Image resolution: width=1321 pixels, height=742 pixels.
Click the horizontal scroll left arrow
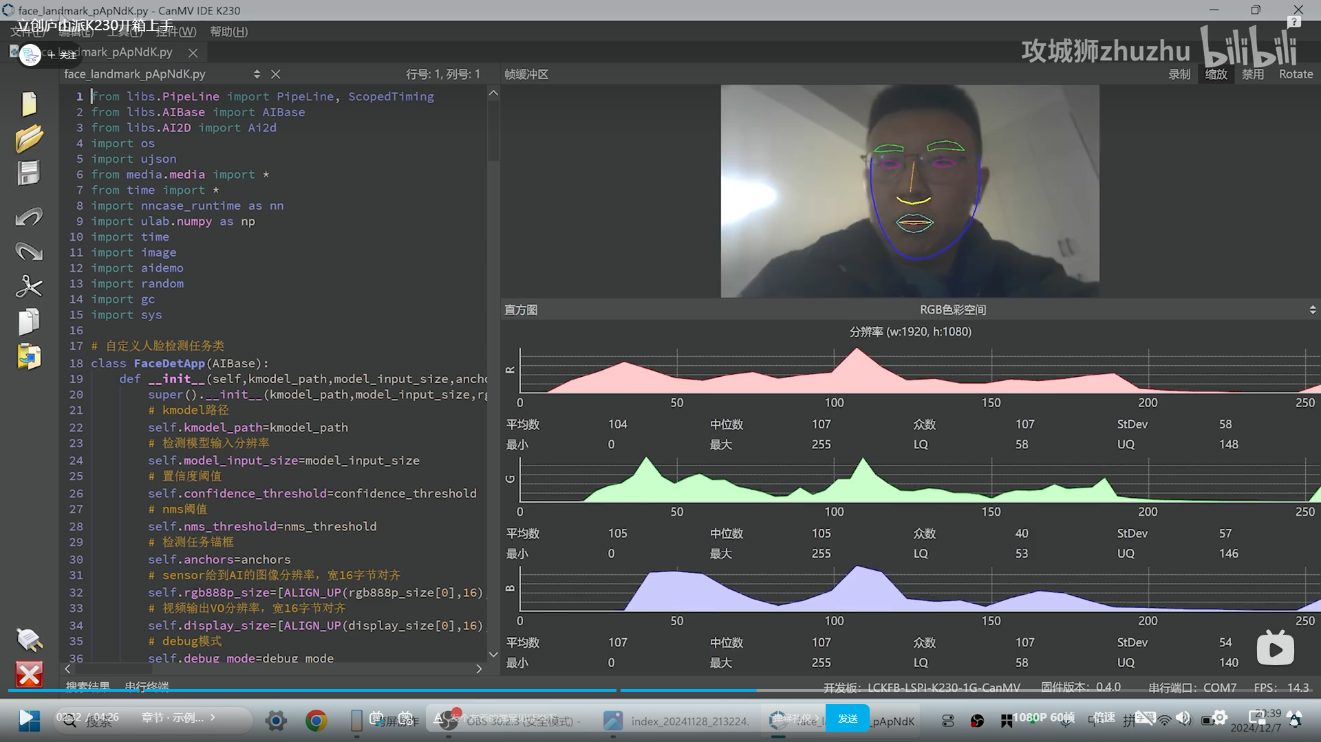point(67,668)
